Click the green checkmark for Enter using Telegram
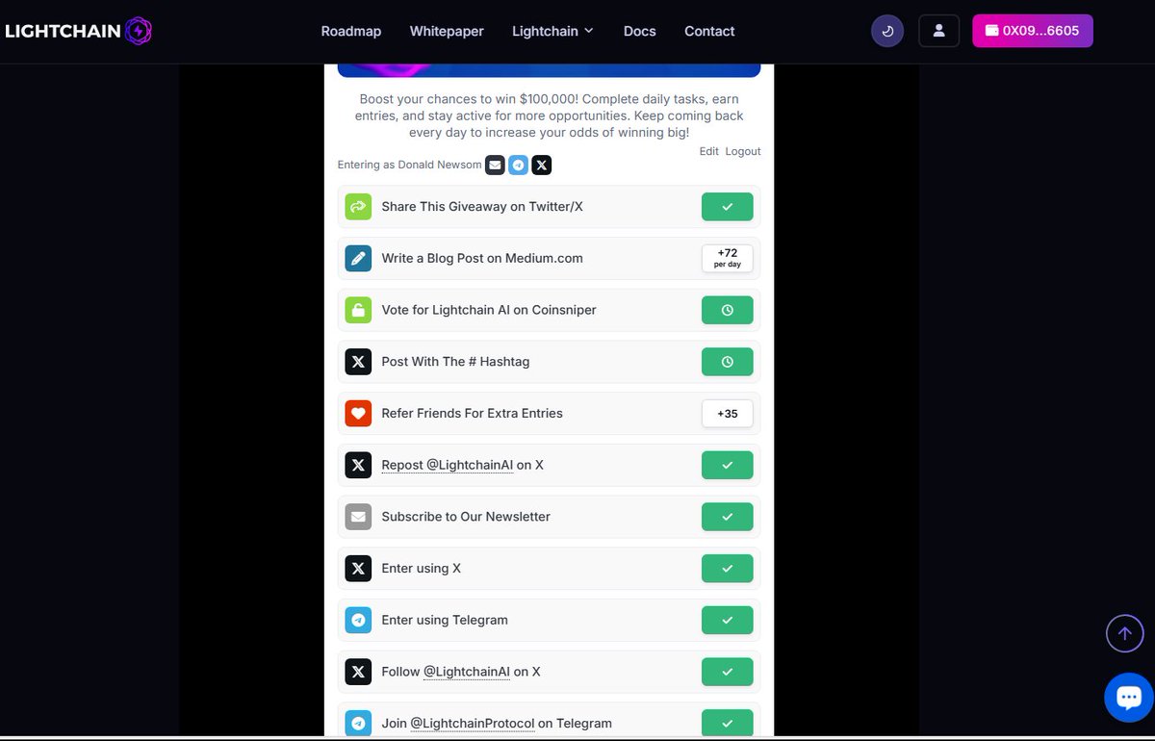1155x741 pixels. pyautogui.click(x=728, y=620)
